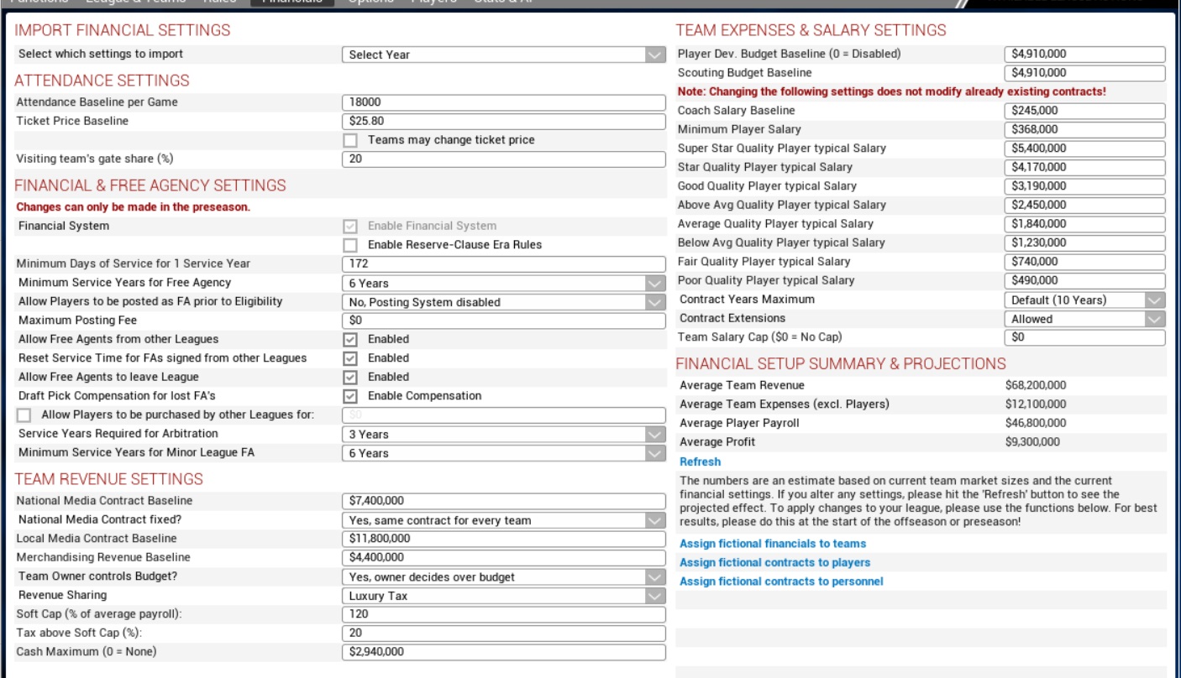The image size is (1181, 678).
Task: Check Enable Reserve-Clause Era Rules
Action: click(x=350, y=245)
